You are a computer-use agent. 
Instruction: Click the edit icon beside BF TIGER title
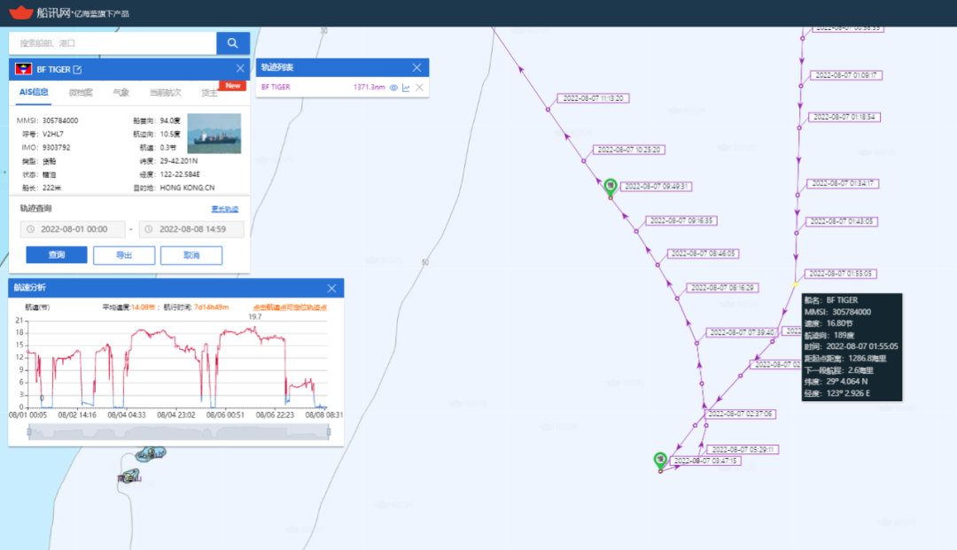[x=77, y=70]
